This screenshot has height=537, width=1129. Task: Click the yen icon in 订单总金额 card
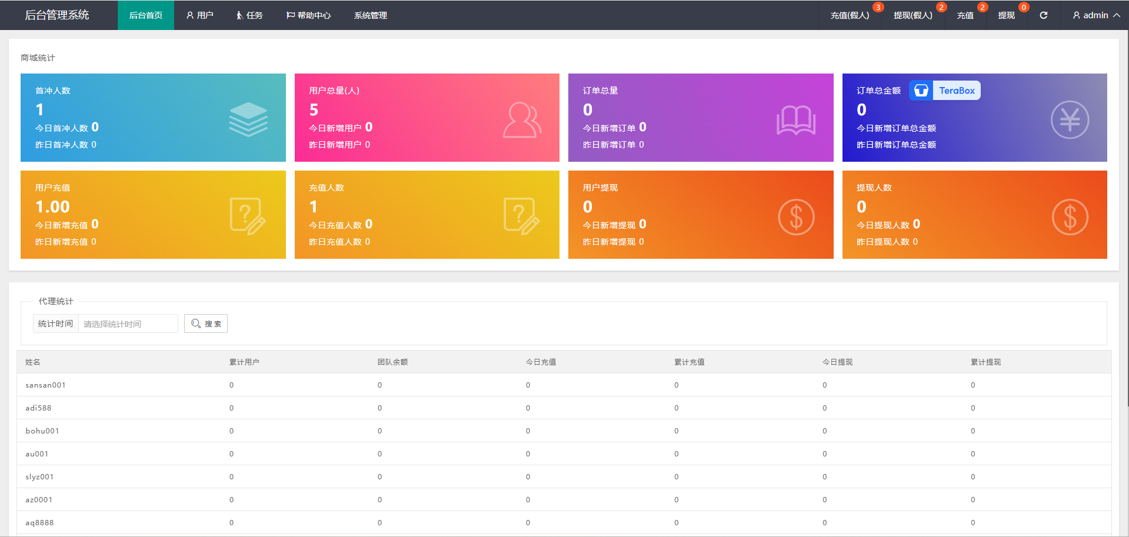click(x=1069, y=120)
